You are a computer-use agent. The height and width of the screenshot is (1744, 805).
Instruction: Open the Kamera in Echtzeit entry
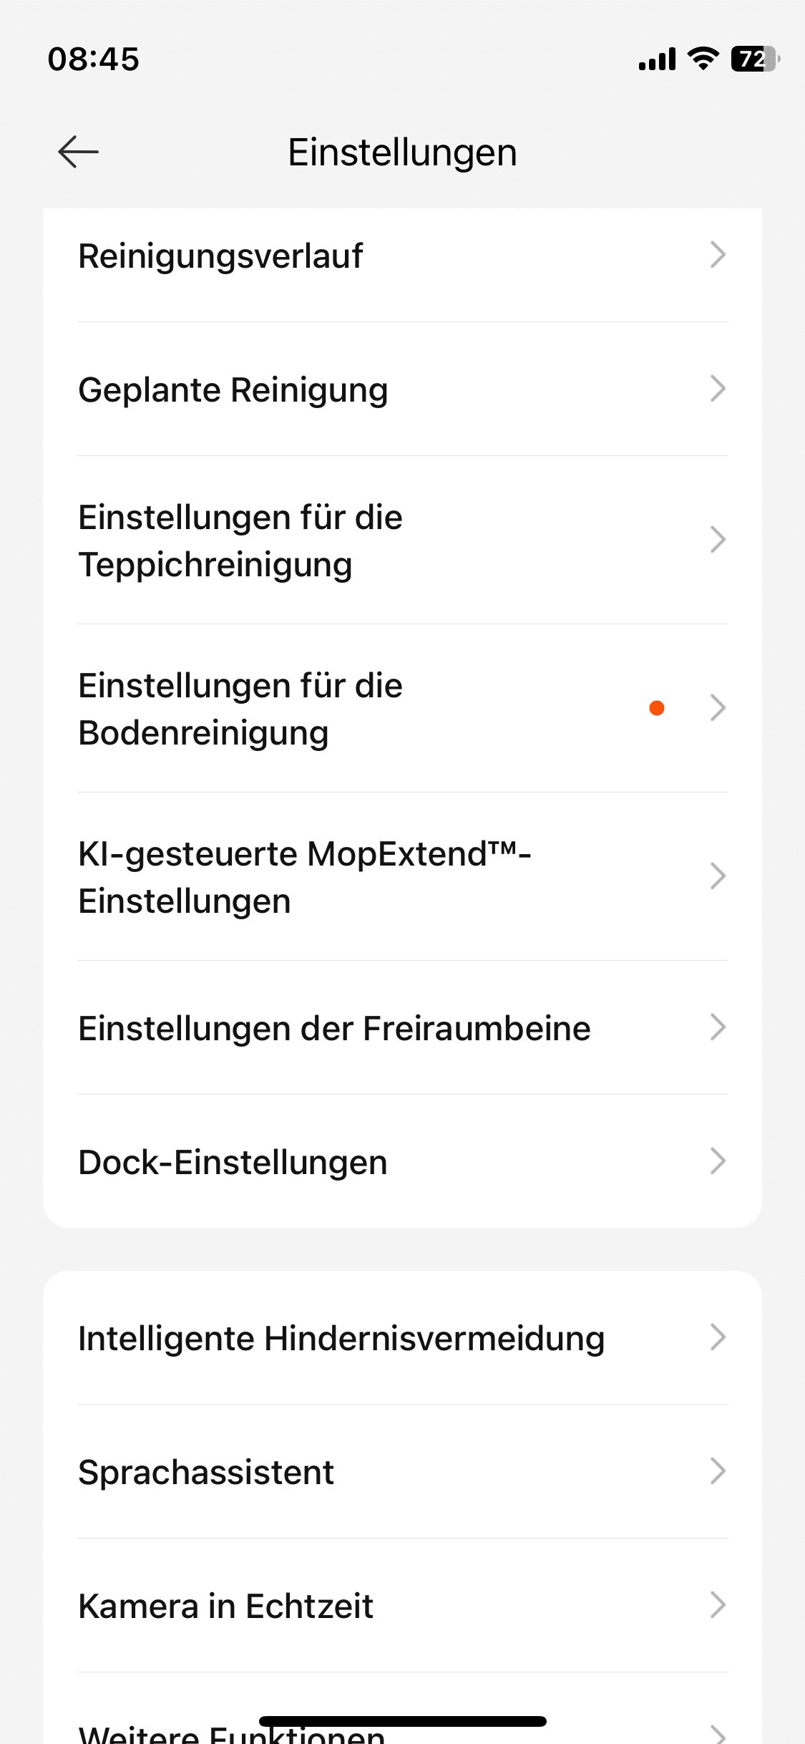tap(225, 1606)
